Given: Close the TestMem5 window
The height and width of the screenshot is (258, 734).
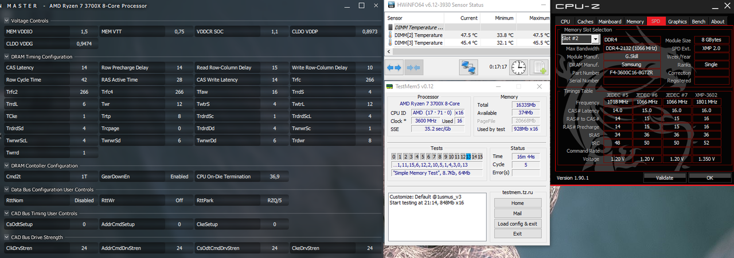Looking at the screenshot, I should (x=540, y=86).
